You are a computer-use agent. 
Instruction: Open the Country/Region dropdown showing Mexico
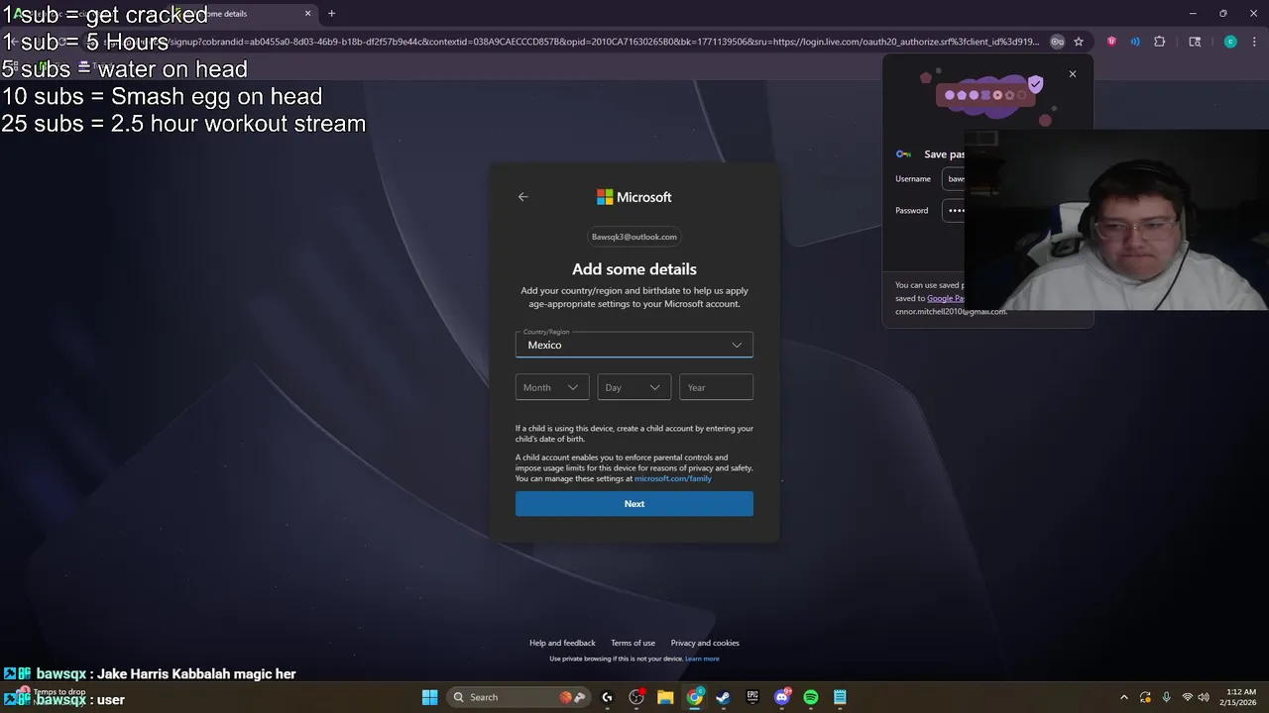pyautogui.click(x=634, y=345)
